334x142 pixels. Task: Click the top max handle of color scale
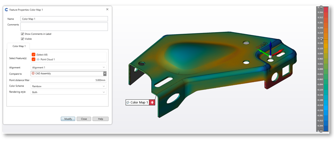coord(321,7)
